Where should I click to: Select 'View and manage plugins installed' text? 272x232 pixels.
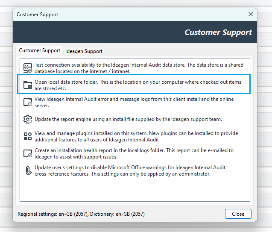click(74, 133)
